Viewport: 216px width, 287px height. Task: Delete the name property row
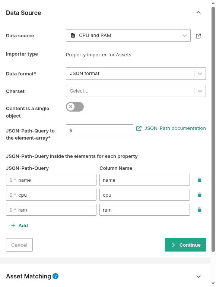(x=199, y=180)
